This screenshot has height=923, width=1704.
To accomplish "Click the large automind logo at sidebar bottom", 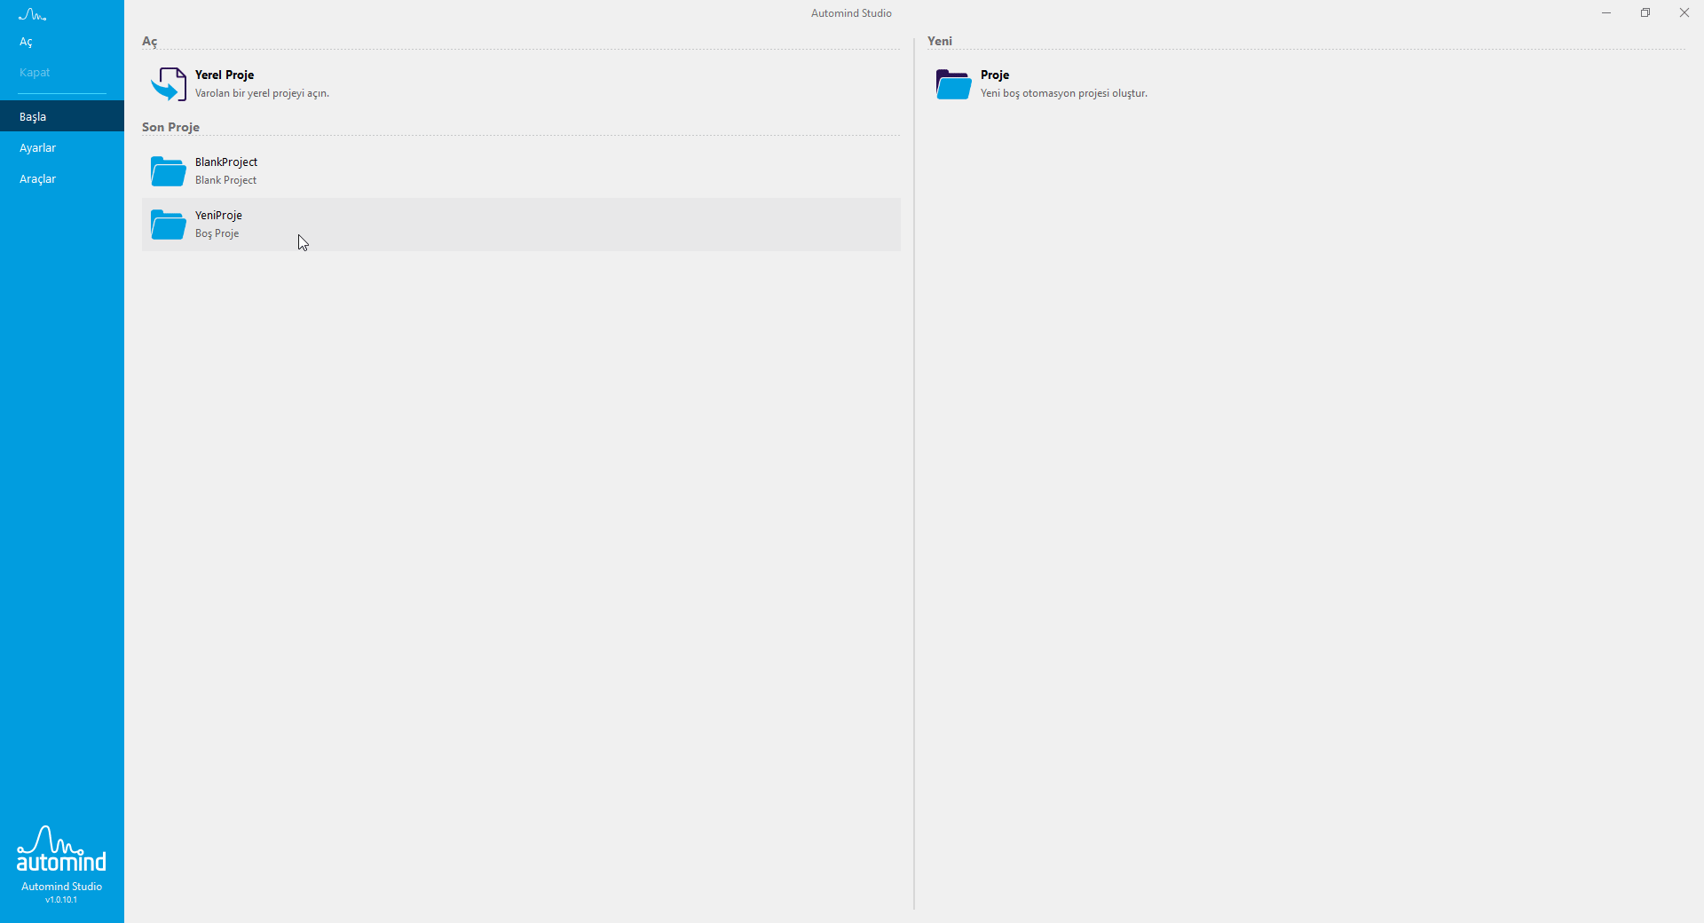I will pyautogui.click(x=61, y=850).
